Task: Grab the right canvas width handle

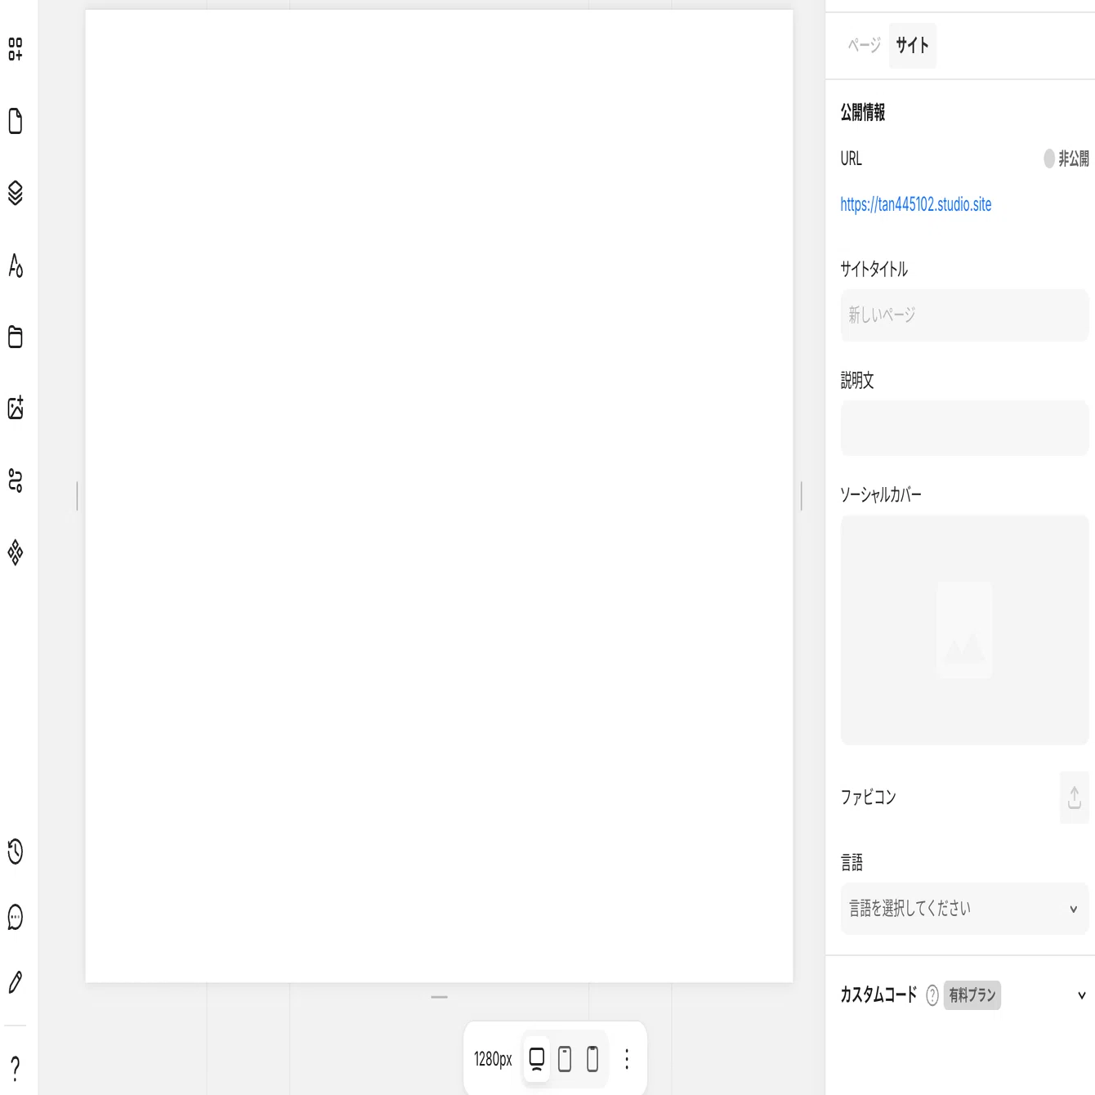Action: [802, 496]
